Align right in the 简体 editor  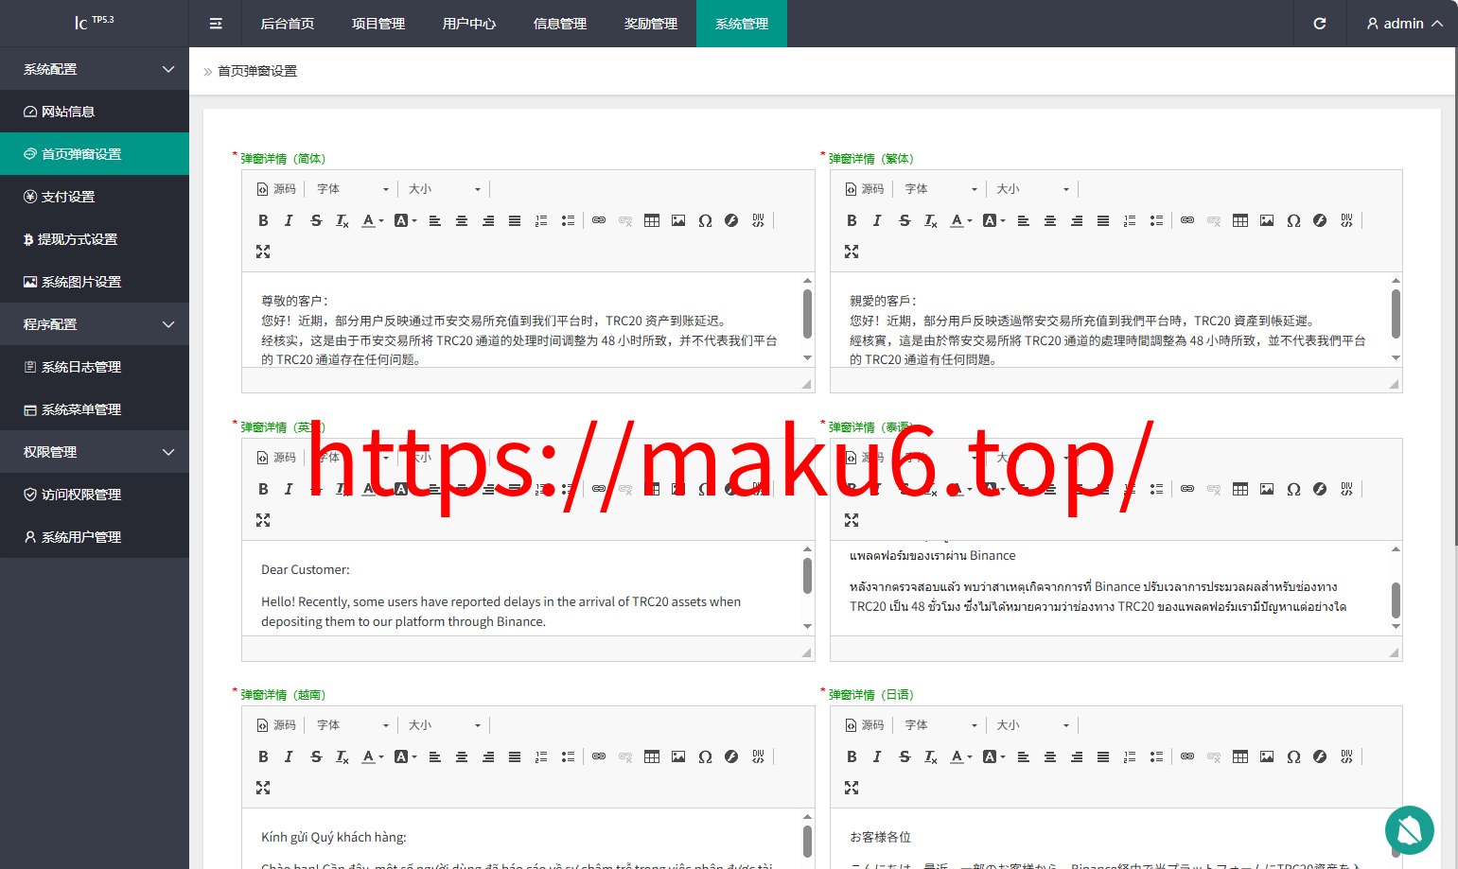488,220
